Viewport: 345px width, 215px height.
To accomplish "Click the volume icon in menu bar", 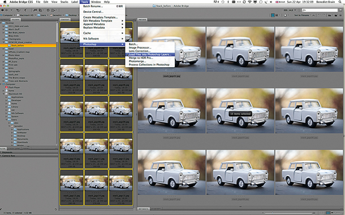I will 271,2.
